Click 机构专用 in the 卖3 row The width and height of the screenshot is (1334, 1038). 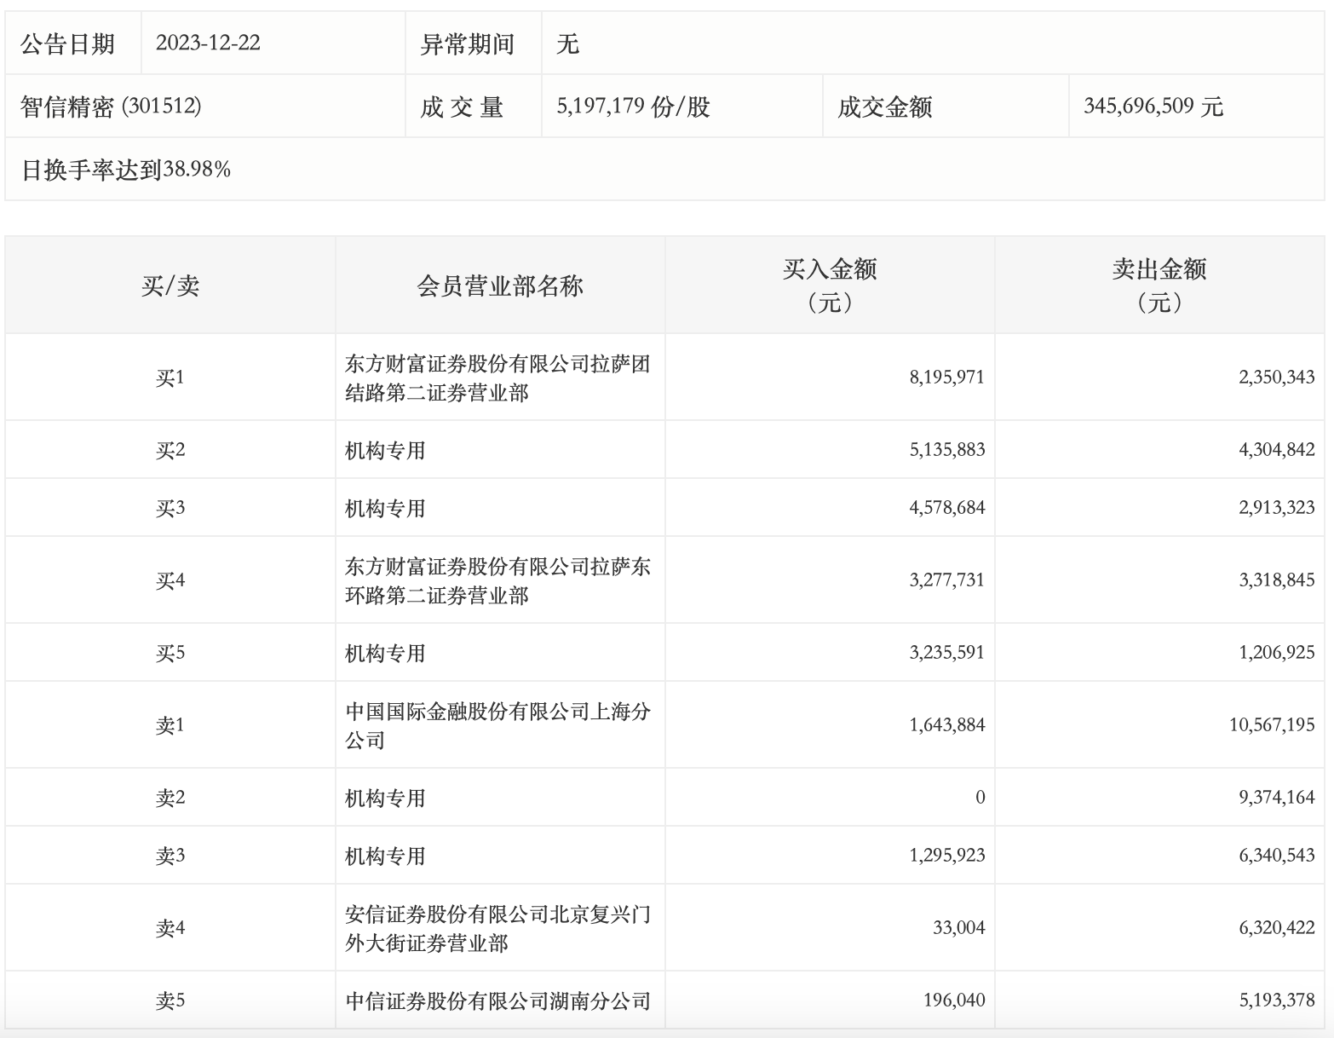(x=385, y=856)
